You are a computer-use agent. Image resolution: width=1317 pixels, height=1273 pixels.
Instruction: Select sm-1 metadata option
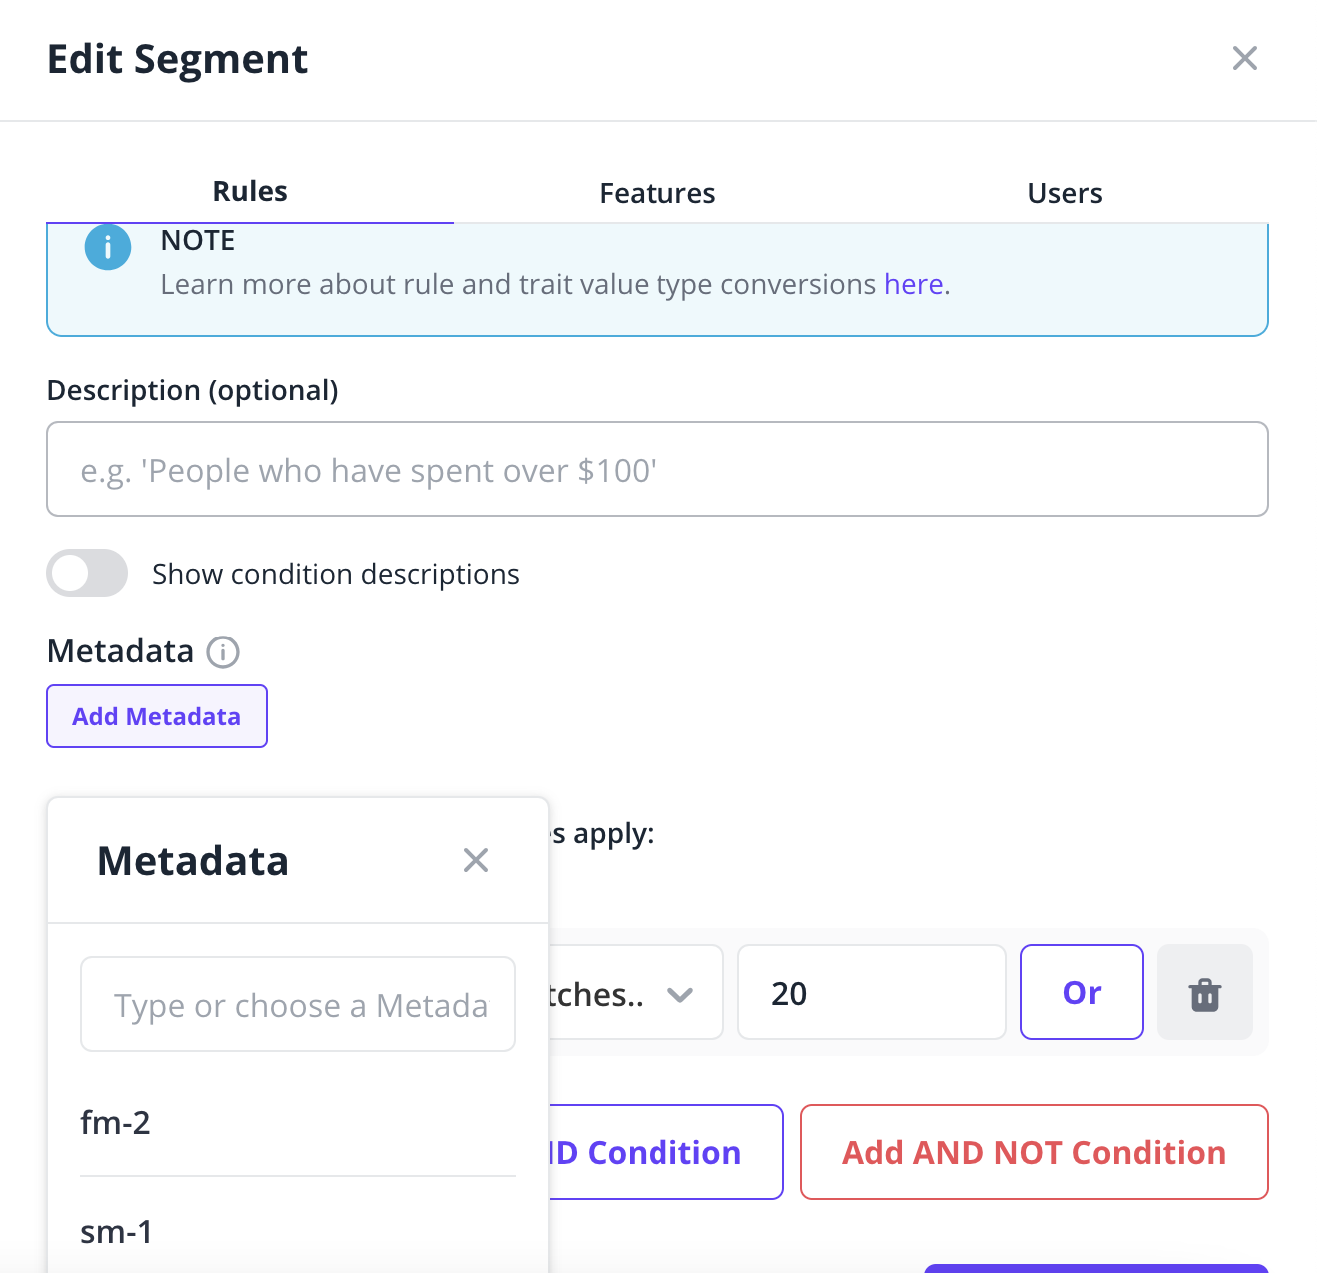298,1231
